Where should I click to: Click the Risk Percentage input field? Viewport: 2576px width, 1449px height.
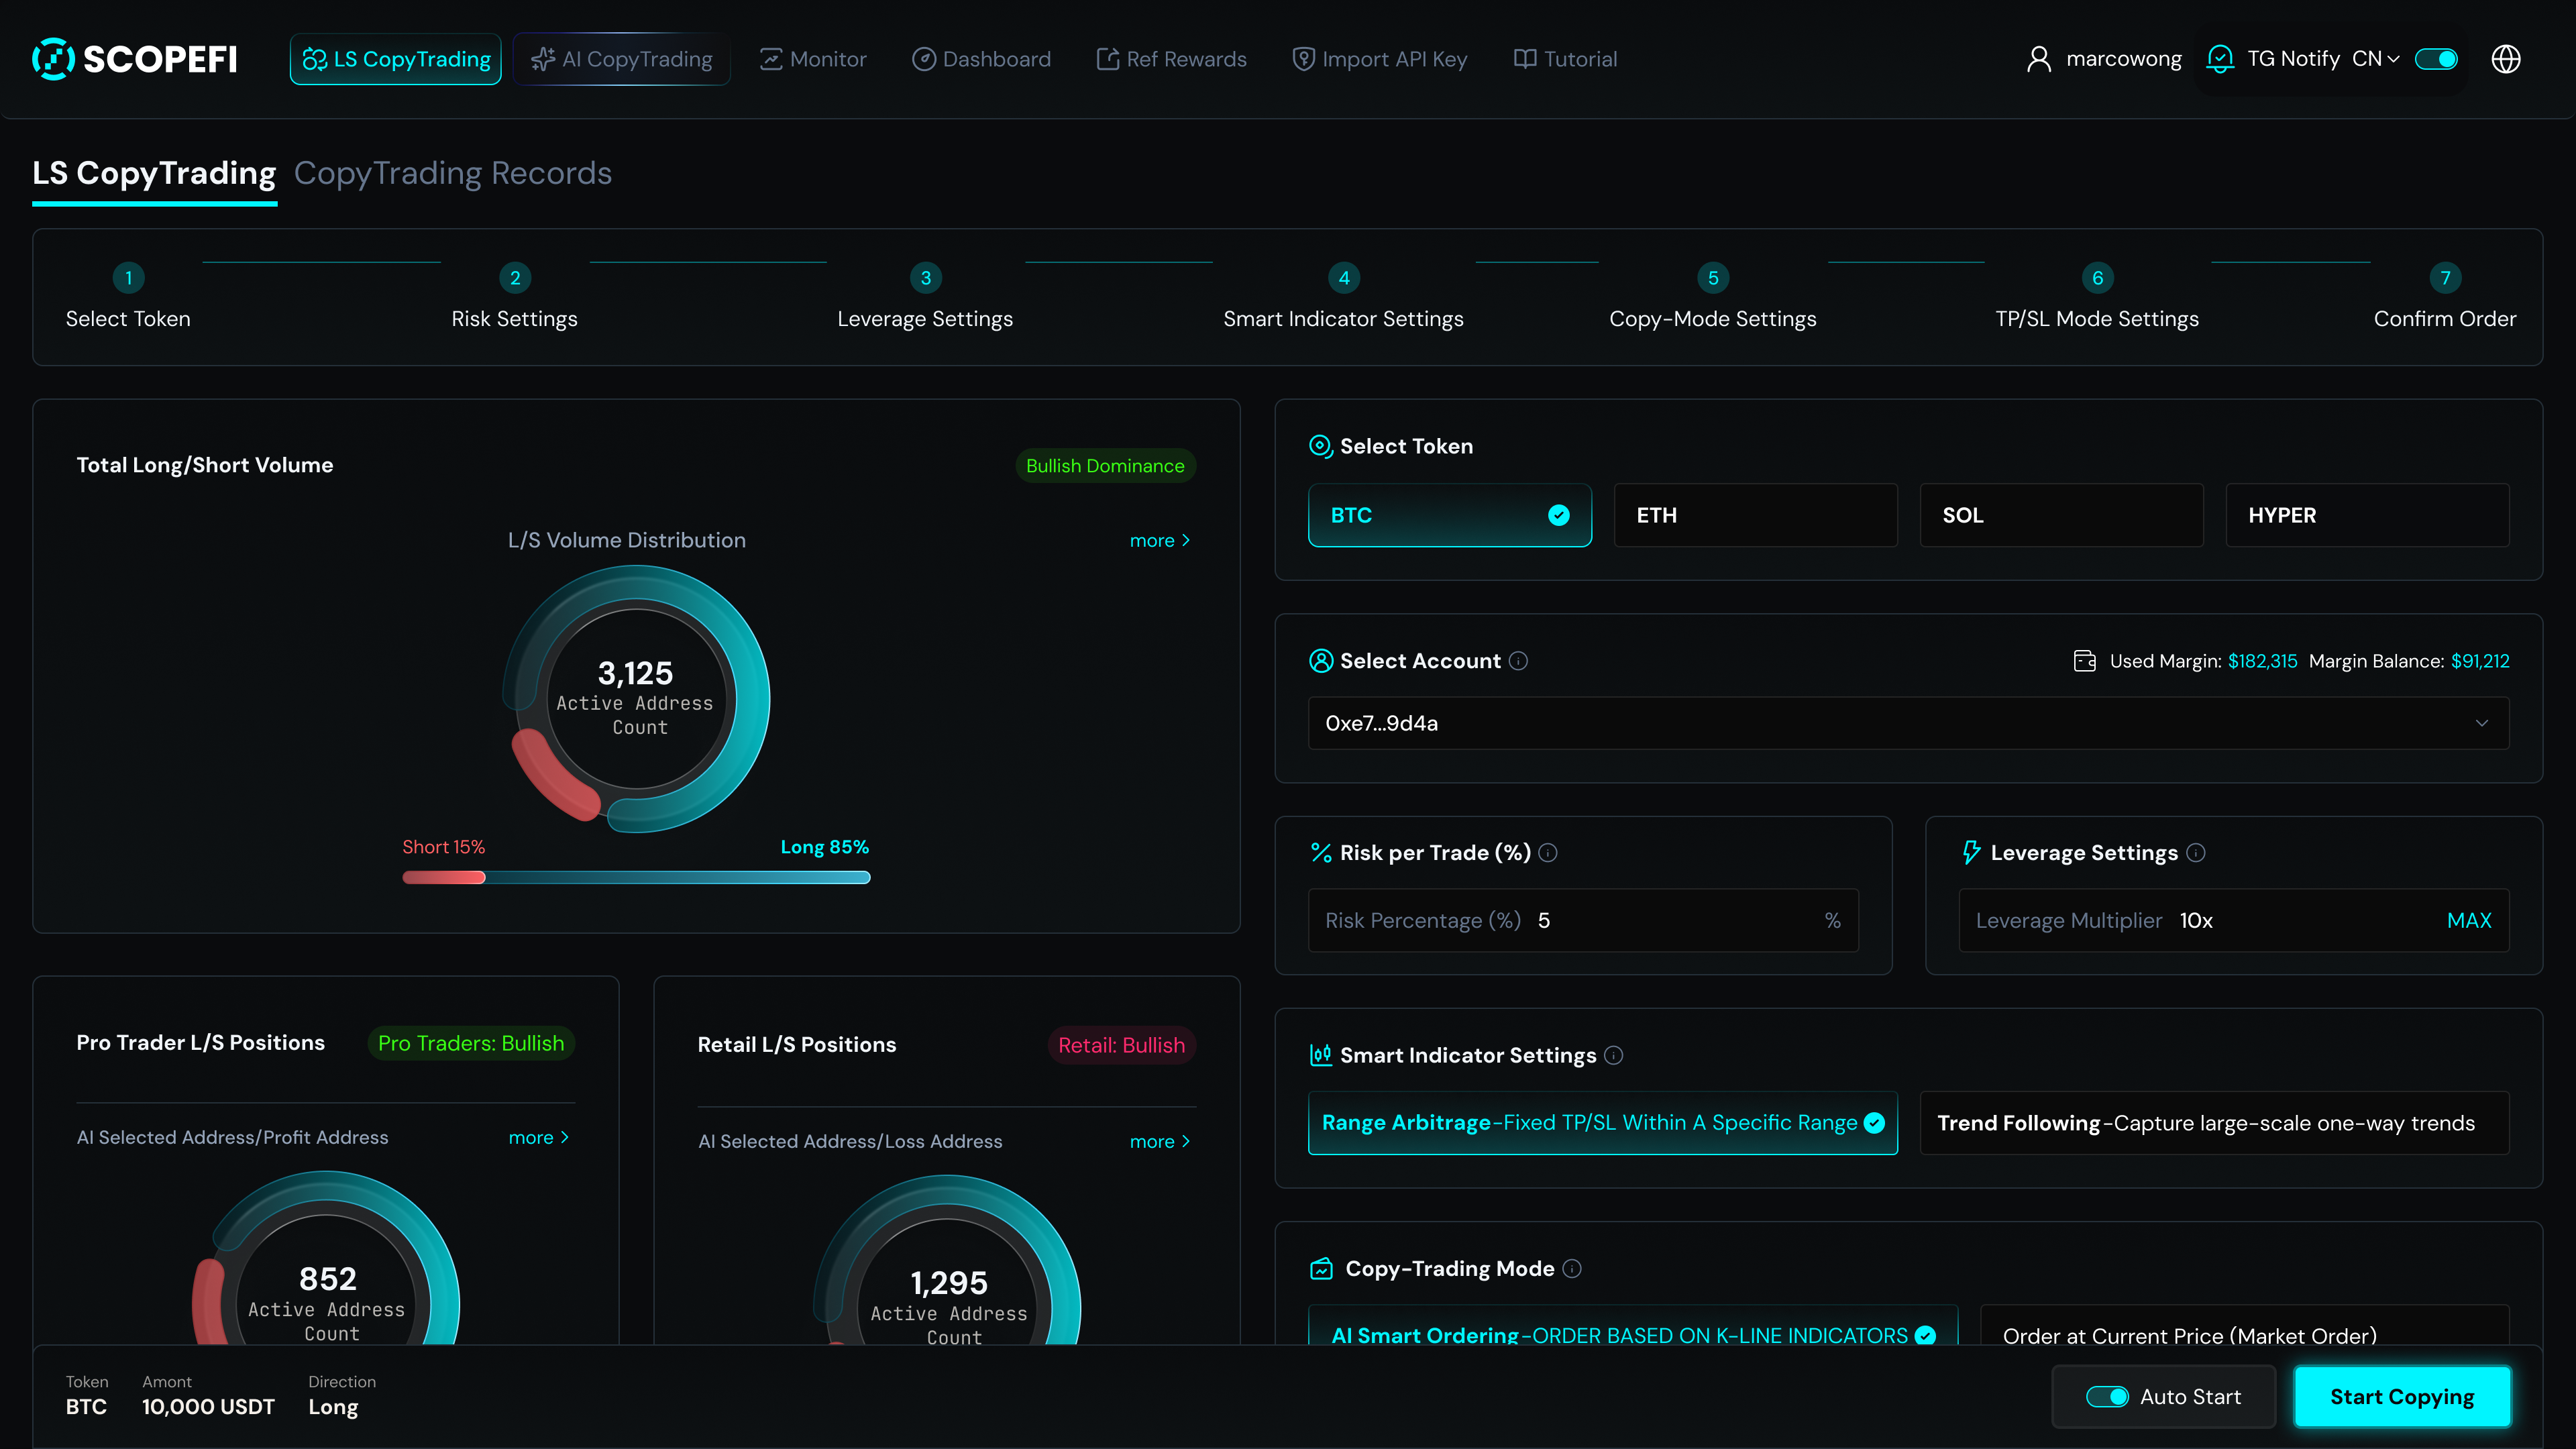1584,920
